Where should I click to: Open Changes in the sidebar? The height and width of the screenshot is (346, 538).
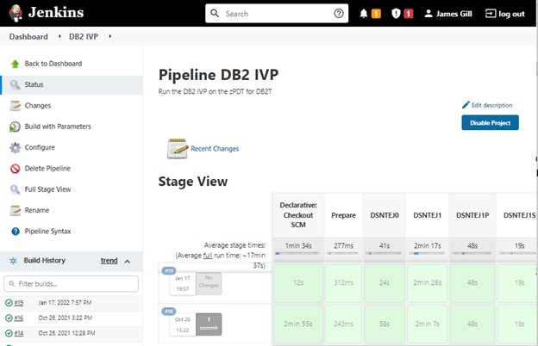click(x=37, y=106)
